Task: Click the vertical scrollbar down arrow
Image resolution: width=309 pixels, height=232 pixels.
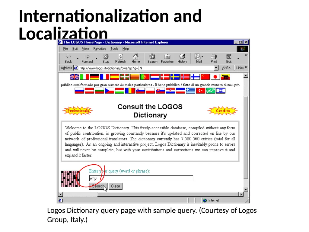Action: pyautogui.click(x=246, y=190)
